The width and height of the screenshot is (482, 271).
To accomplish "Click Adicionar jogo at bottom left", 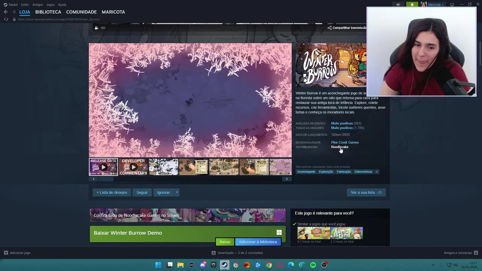I will pyautogui.click(x=17, y=253).
